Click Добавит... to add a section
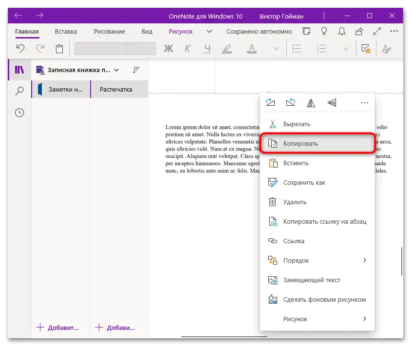Viewport: 411px width, 346px height. point(57,327)
